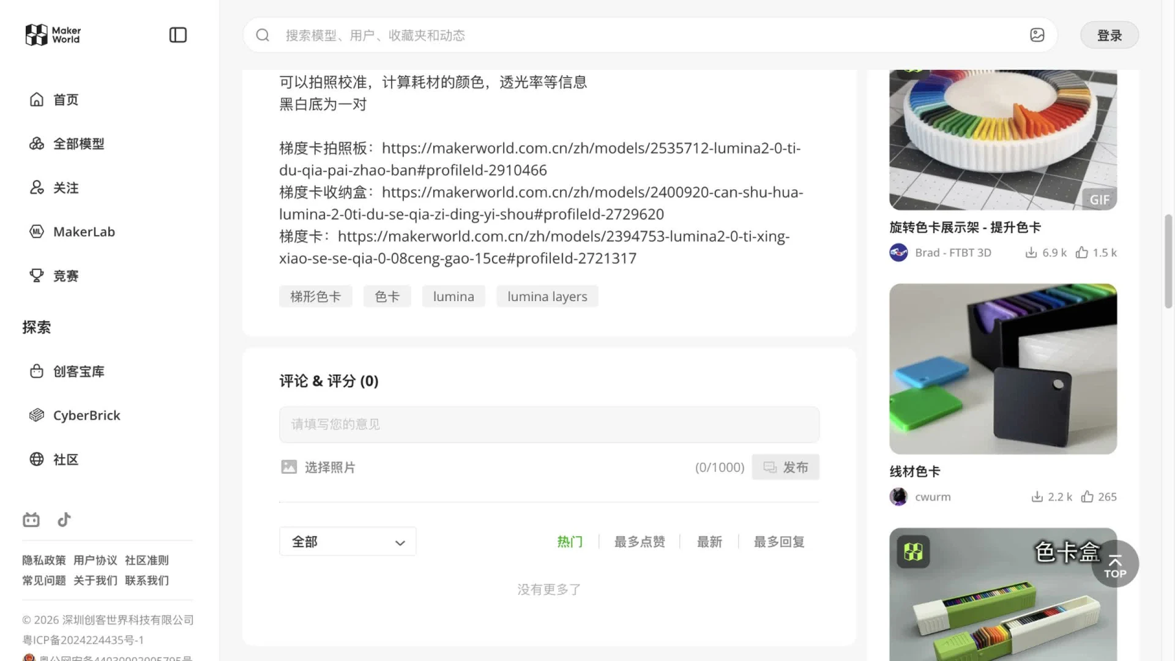Open the Bilibili icon in sidebar footer
The image size is (1175, 661).
[x=31, y=520]
